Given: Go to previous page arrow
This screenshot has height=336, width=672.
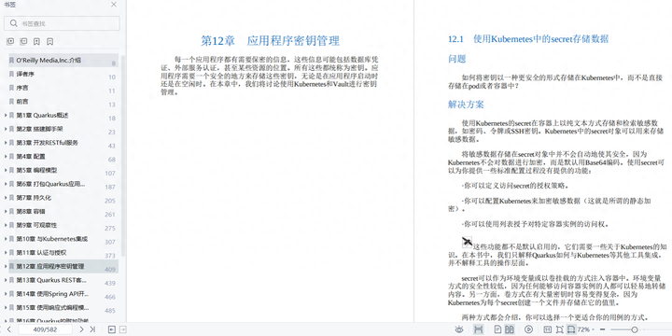Looking at the screenshot, I should point(8,329).
